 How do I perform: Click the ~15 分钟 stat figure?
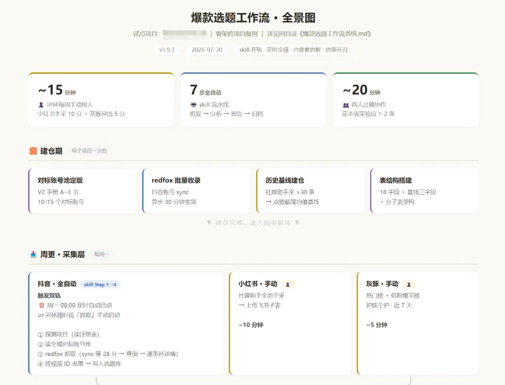(x=57, y=90)
